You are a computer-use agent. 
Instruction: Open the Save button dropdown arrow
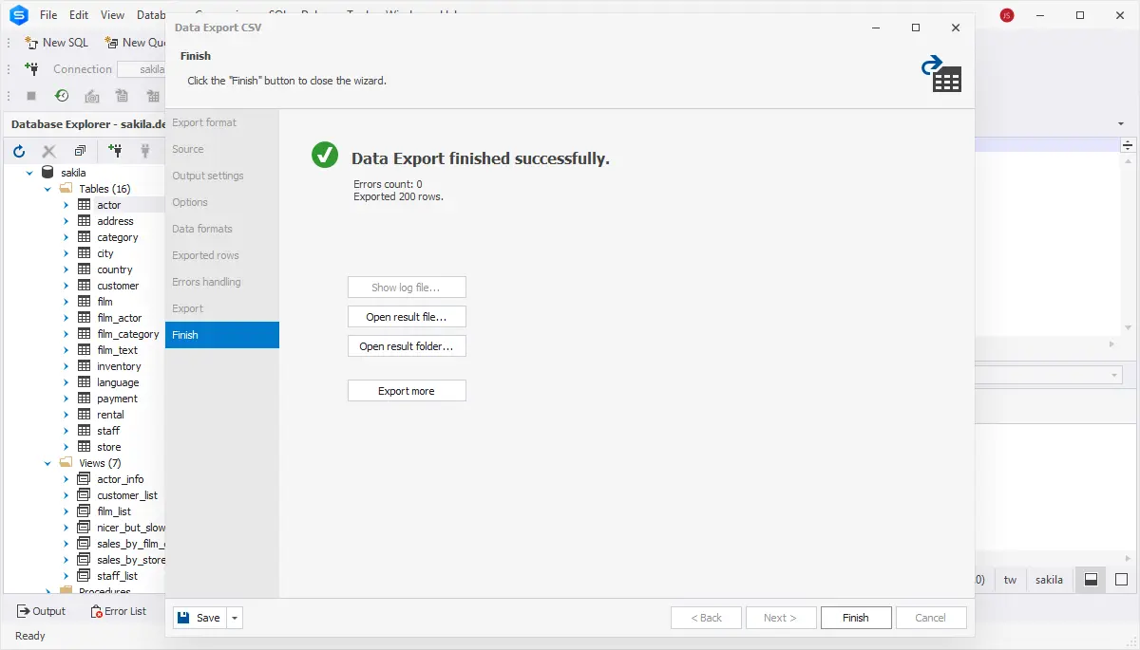tap(236, 618)
